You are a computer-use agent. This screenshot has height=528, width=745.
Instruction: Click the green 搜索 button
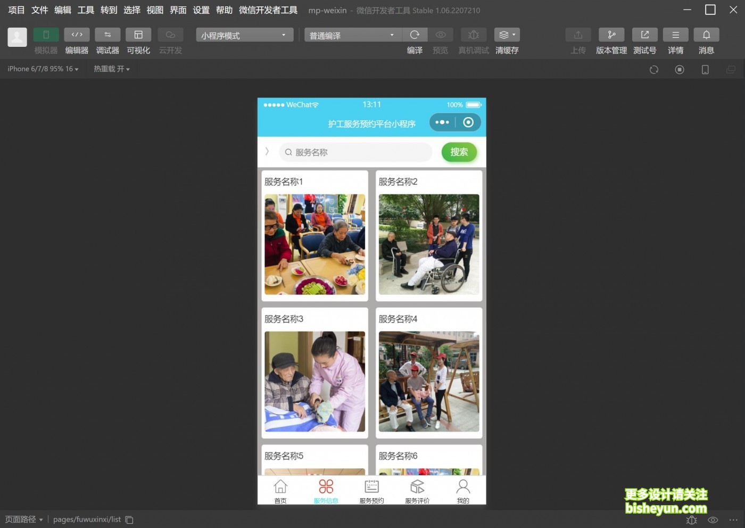click(459, 152)
